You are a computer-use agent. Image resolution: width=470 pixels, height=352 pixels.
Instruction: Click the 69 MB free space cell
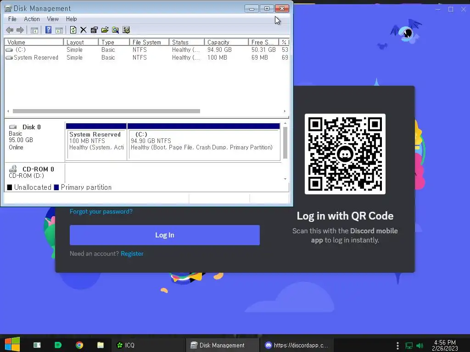[260, 57]
